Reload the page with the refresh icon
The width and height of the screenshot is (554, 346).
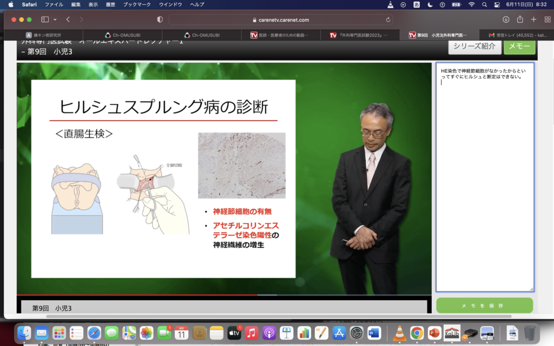[388, 20]
